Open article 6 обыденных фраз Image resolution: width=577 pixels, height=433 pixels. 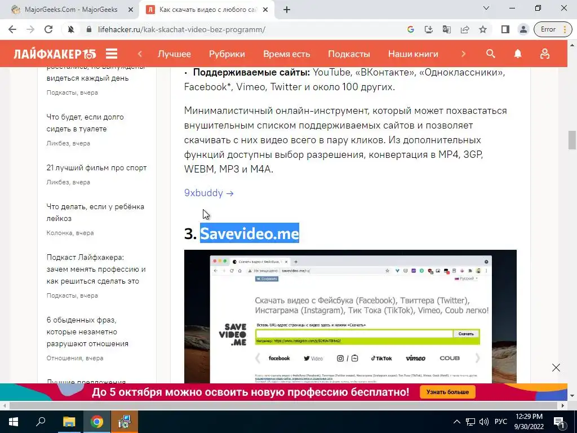[x=87, y=332]
